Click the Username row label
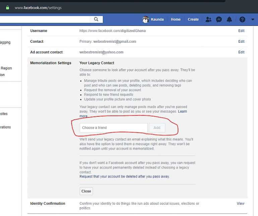Image resolution: width=258 pixels, height=216 pixels. (39, 31)
